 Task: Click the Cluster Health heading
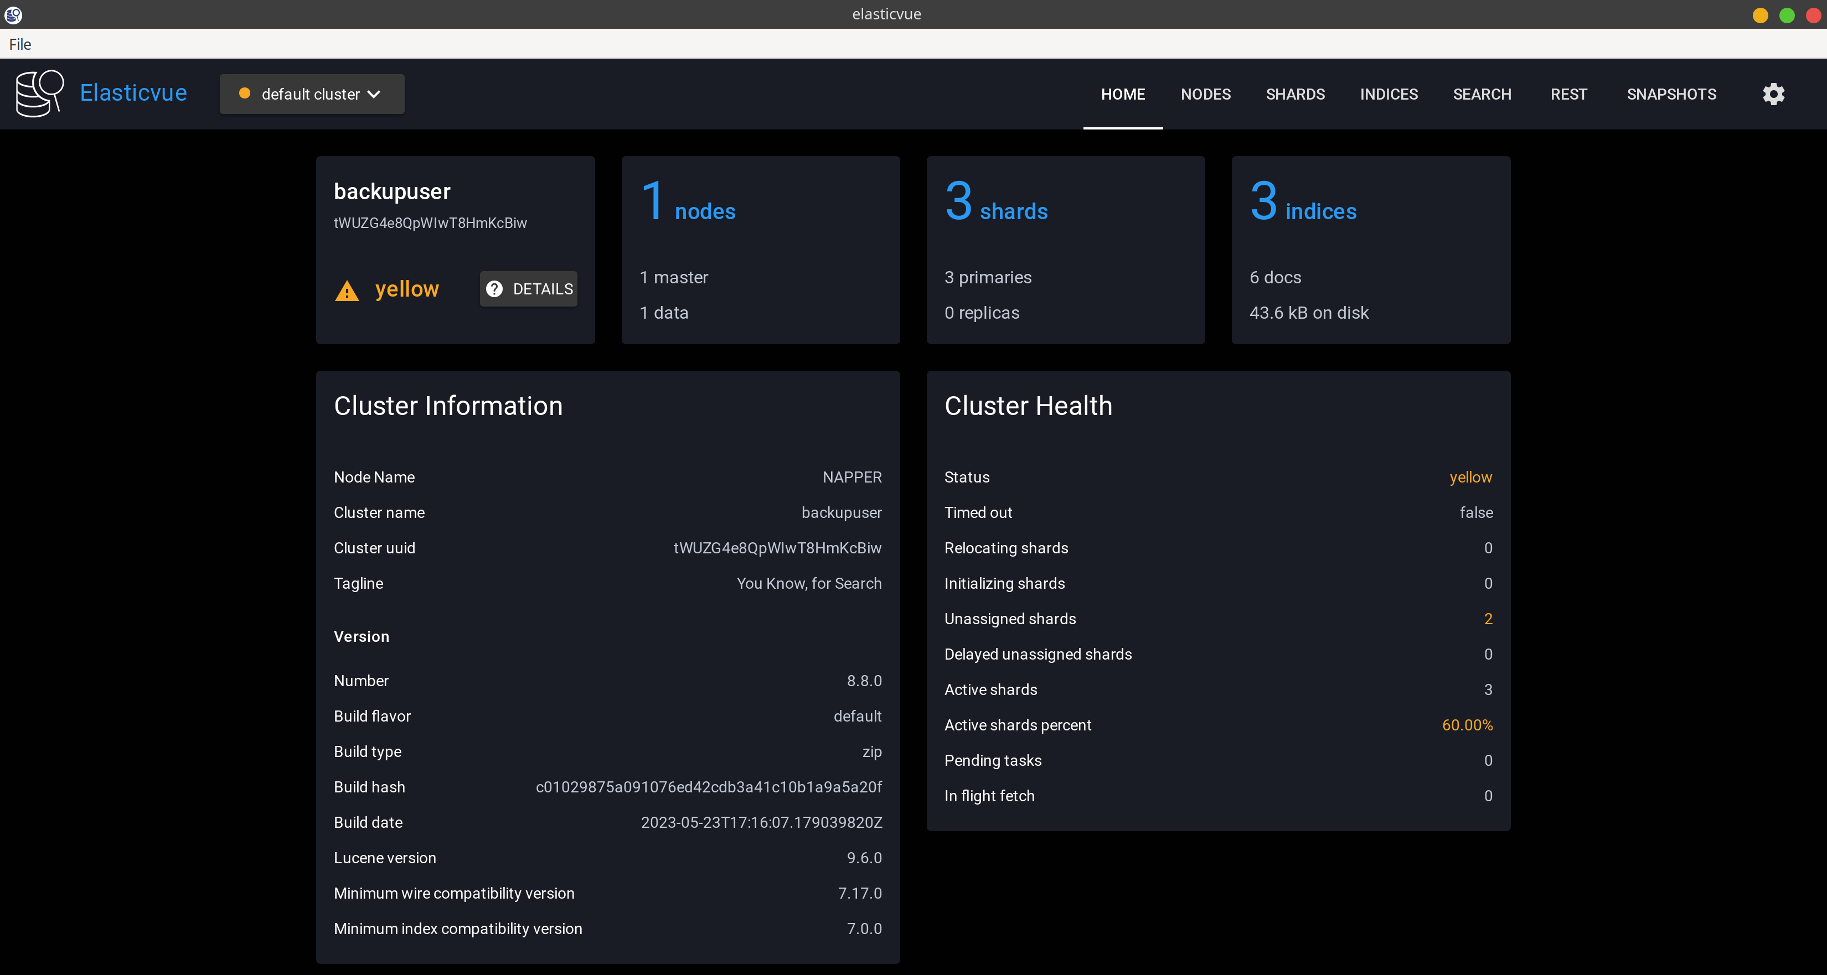(x=1028, y=406)
